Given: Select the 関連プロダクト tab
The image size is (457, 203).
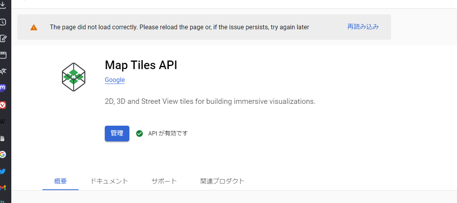Looking at the screenshot, I should click(x=222, y=181).
